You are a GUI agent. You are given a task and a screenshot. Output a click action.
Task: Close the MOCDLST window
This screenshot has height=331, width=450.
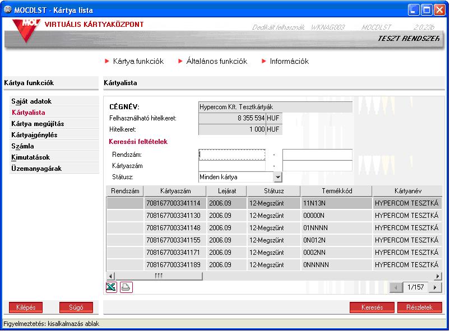pos(439,10)
